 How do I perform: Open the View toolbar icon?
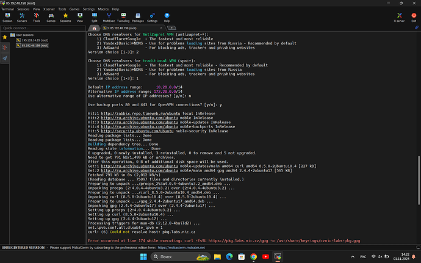(x=80, y=18)
